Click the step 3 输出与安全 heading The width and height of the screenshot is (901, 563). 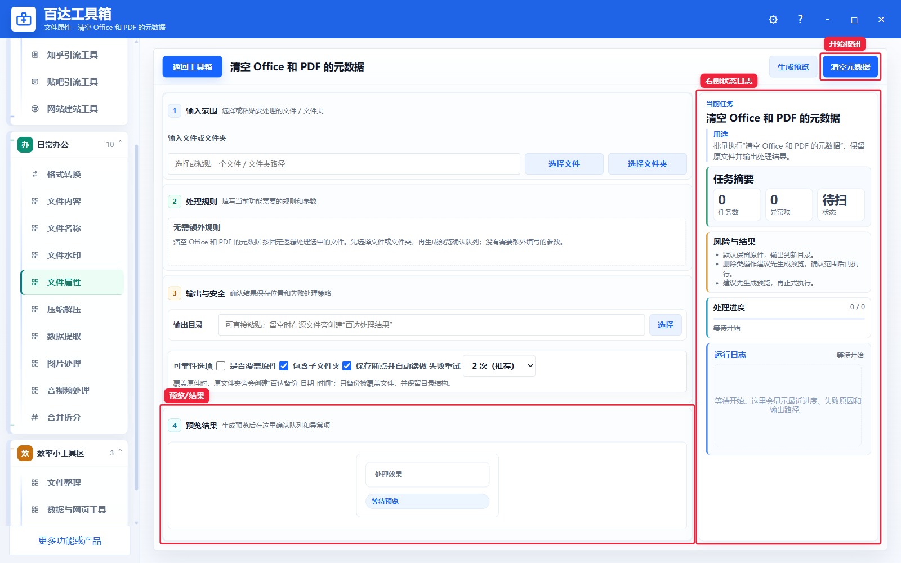206,293
